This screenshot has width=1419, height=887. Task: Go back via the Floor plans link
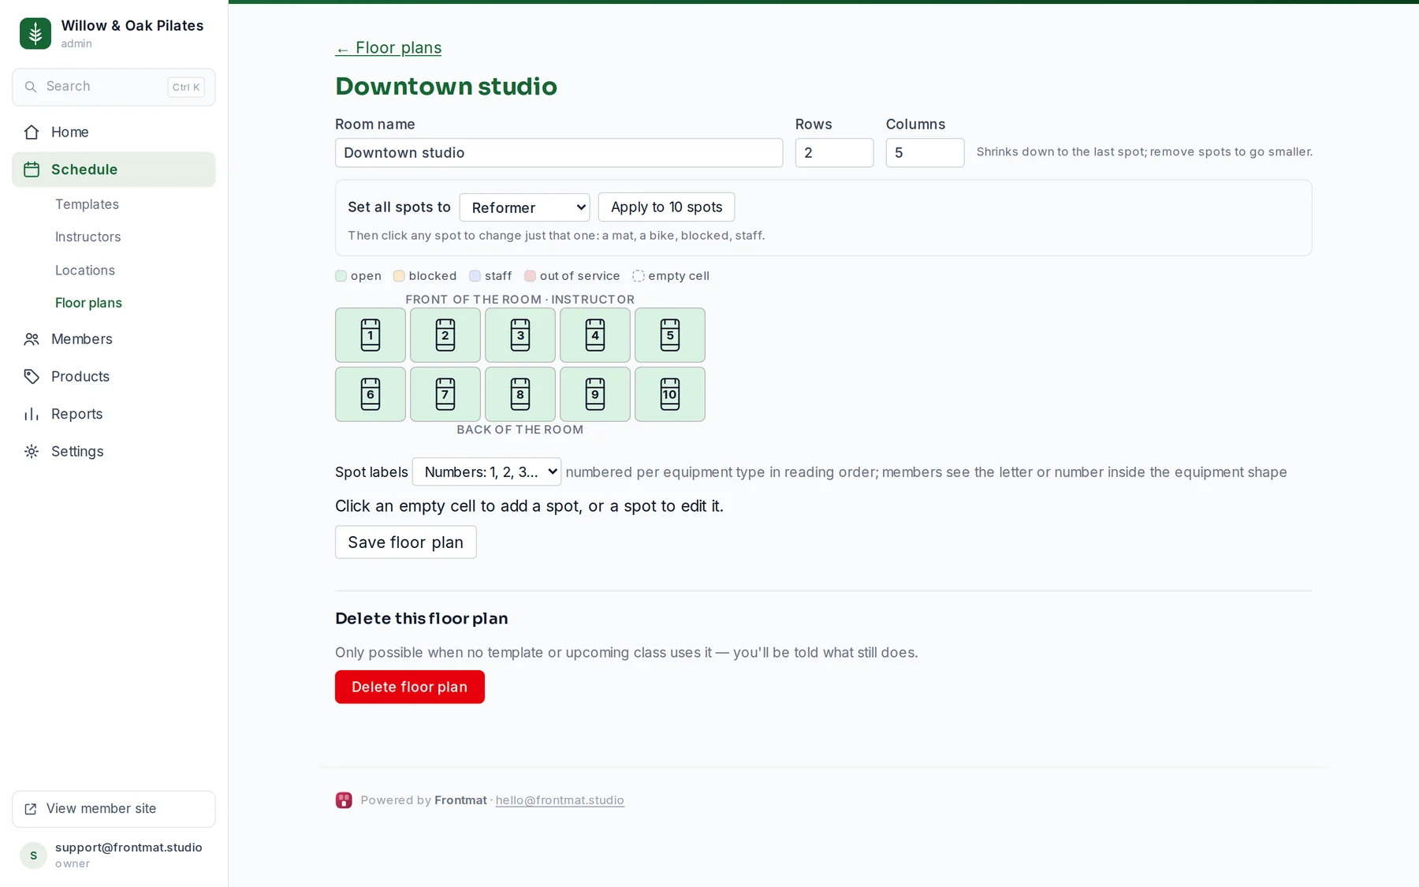(388, 47)
